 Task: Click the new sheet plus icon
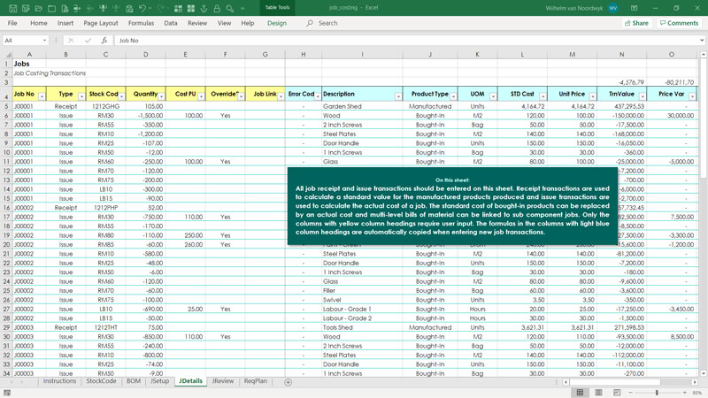point(289,382)
